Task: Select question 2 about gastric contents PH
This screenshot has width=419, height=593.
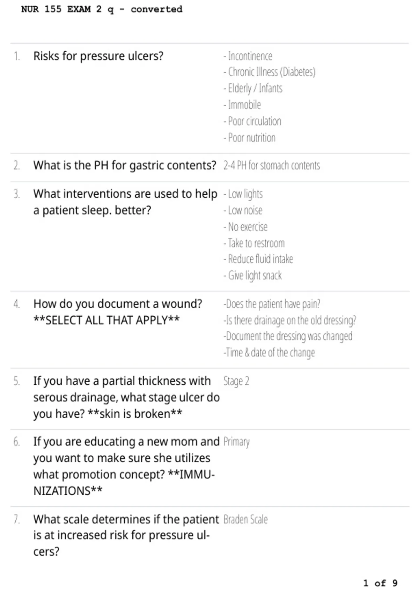Action: [125, 165]
